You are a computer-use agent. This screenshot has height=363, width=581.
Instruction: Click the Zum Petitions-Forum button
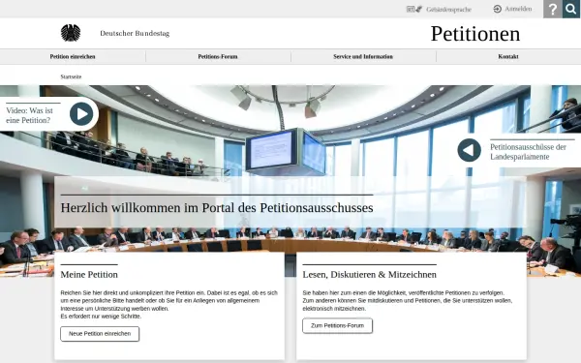(x=338, y=325)
